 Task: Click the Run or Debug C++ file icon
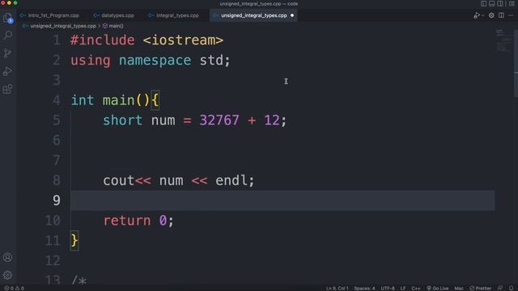(x=477, y=15)
